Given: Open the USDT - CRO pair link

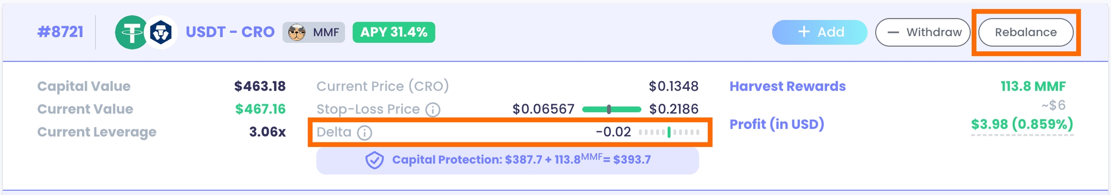Looking at the screenshot, I should click(230, 32).
